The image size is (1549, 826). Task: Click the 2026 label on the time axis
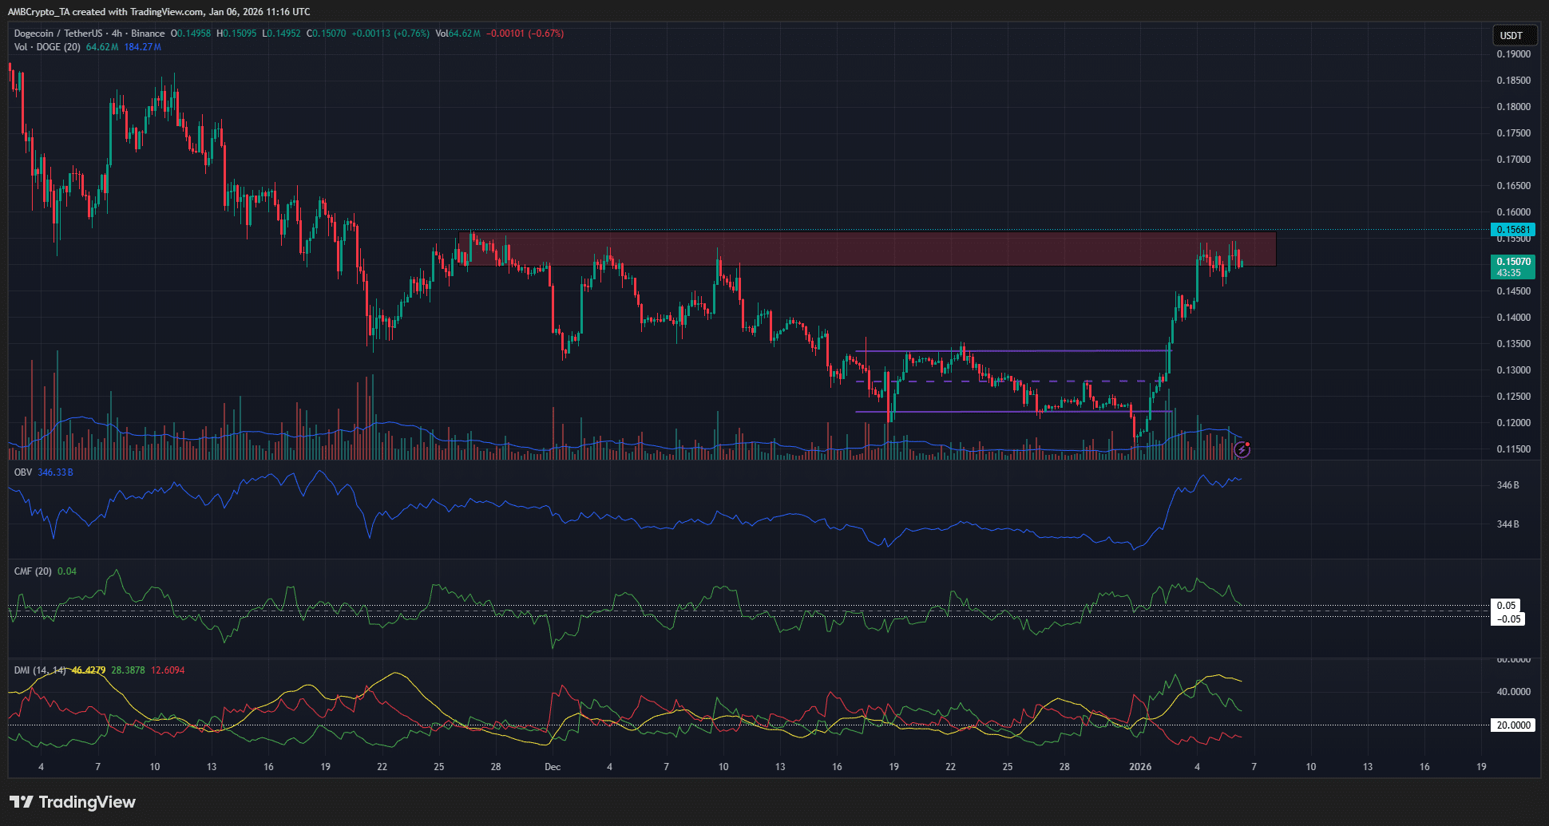point(1139,767)
